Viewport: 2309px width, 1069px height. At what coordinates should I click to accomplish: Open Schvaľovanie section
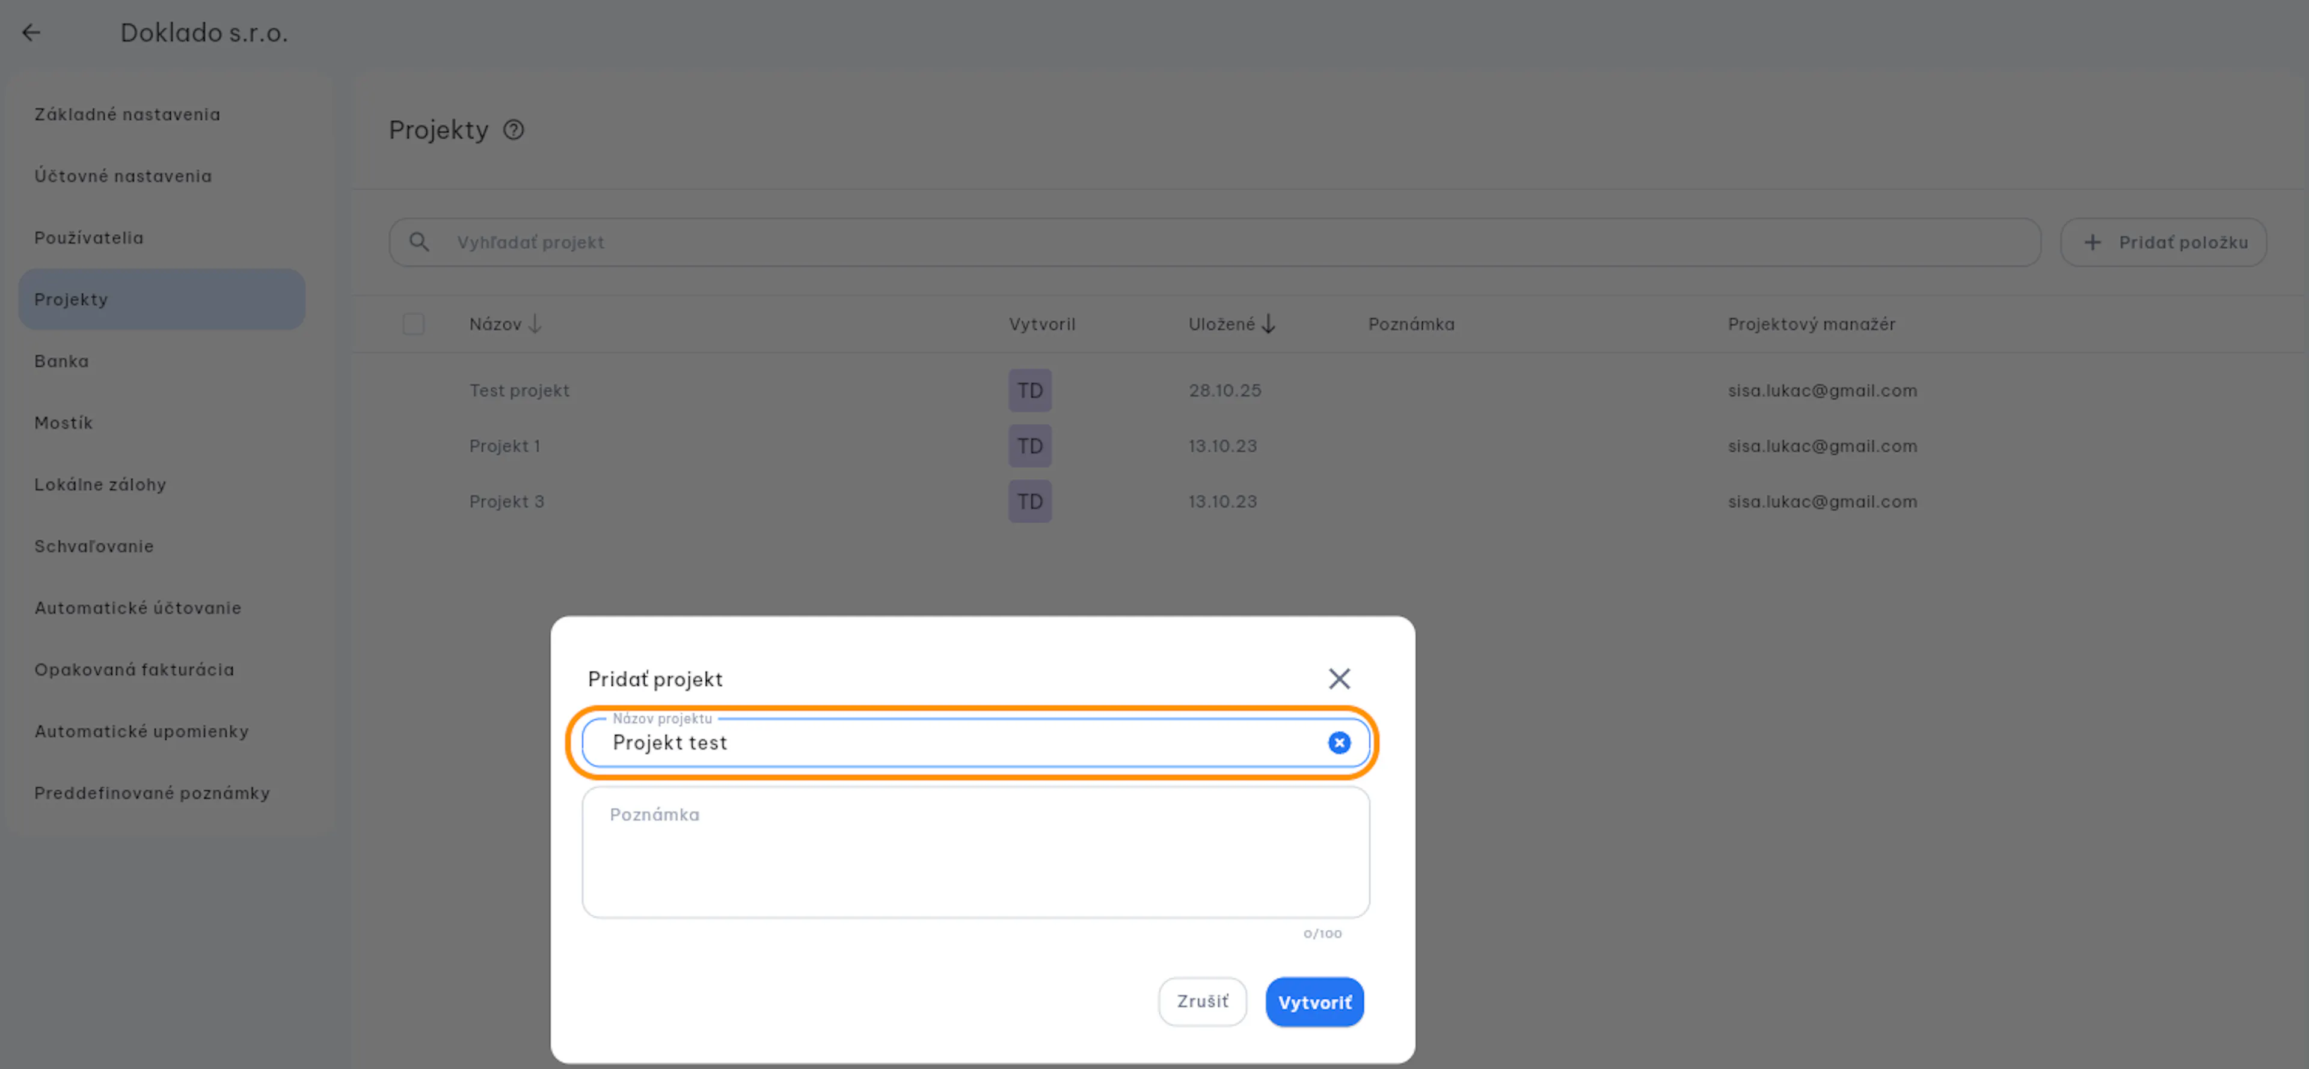161,547
